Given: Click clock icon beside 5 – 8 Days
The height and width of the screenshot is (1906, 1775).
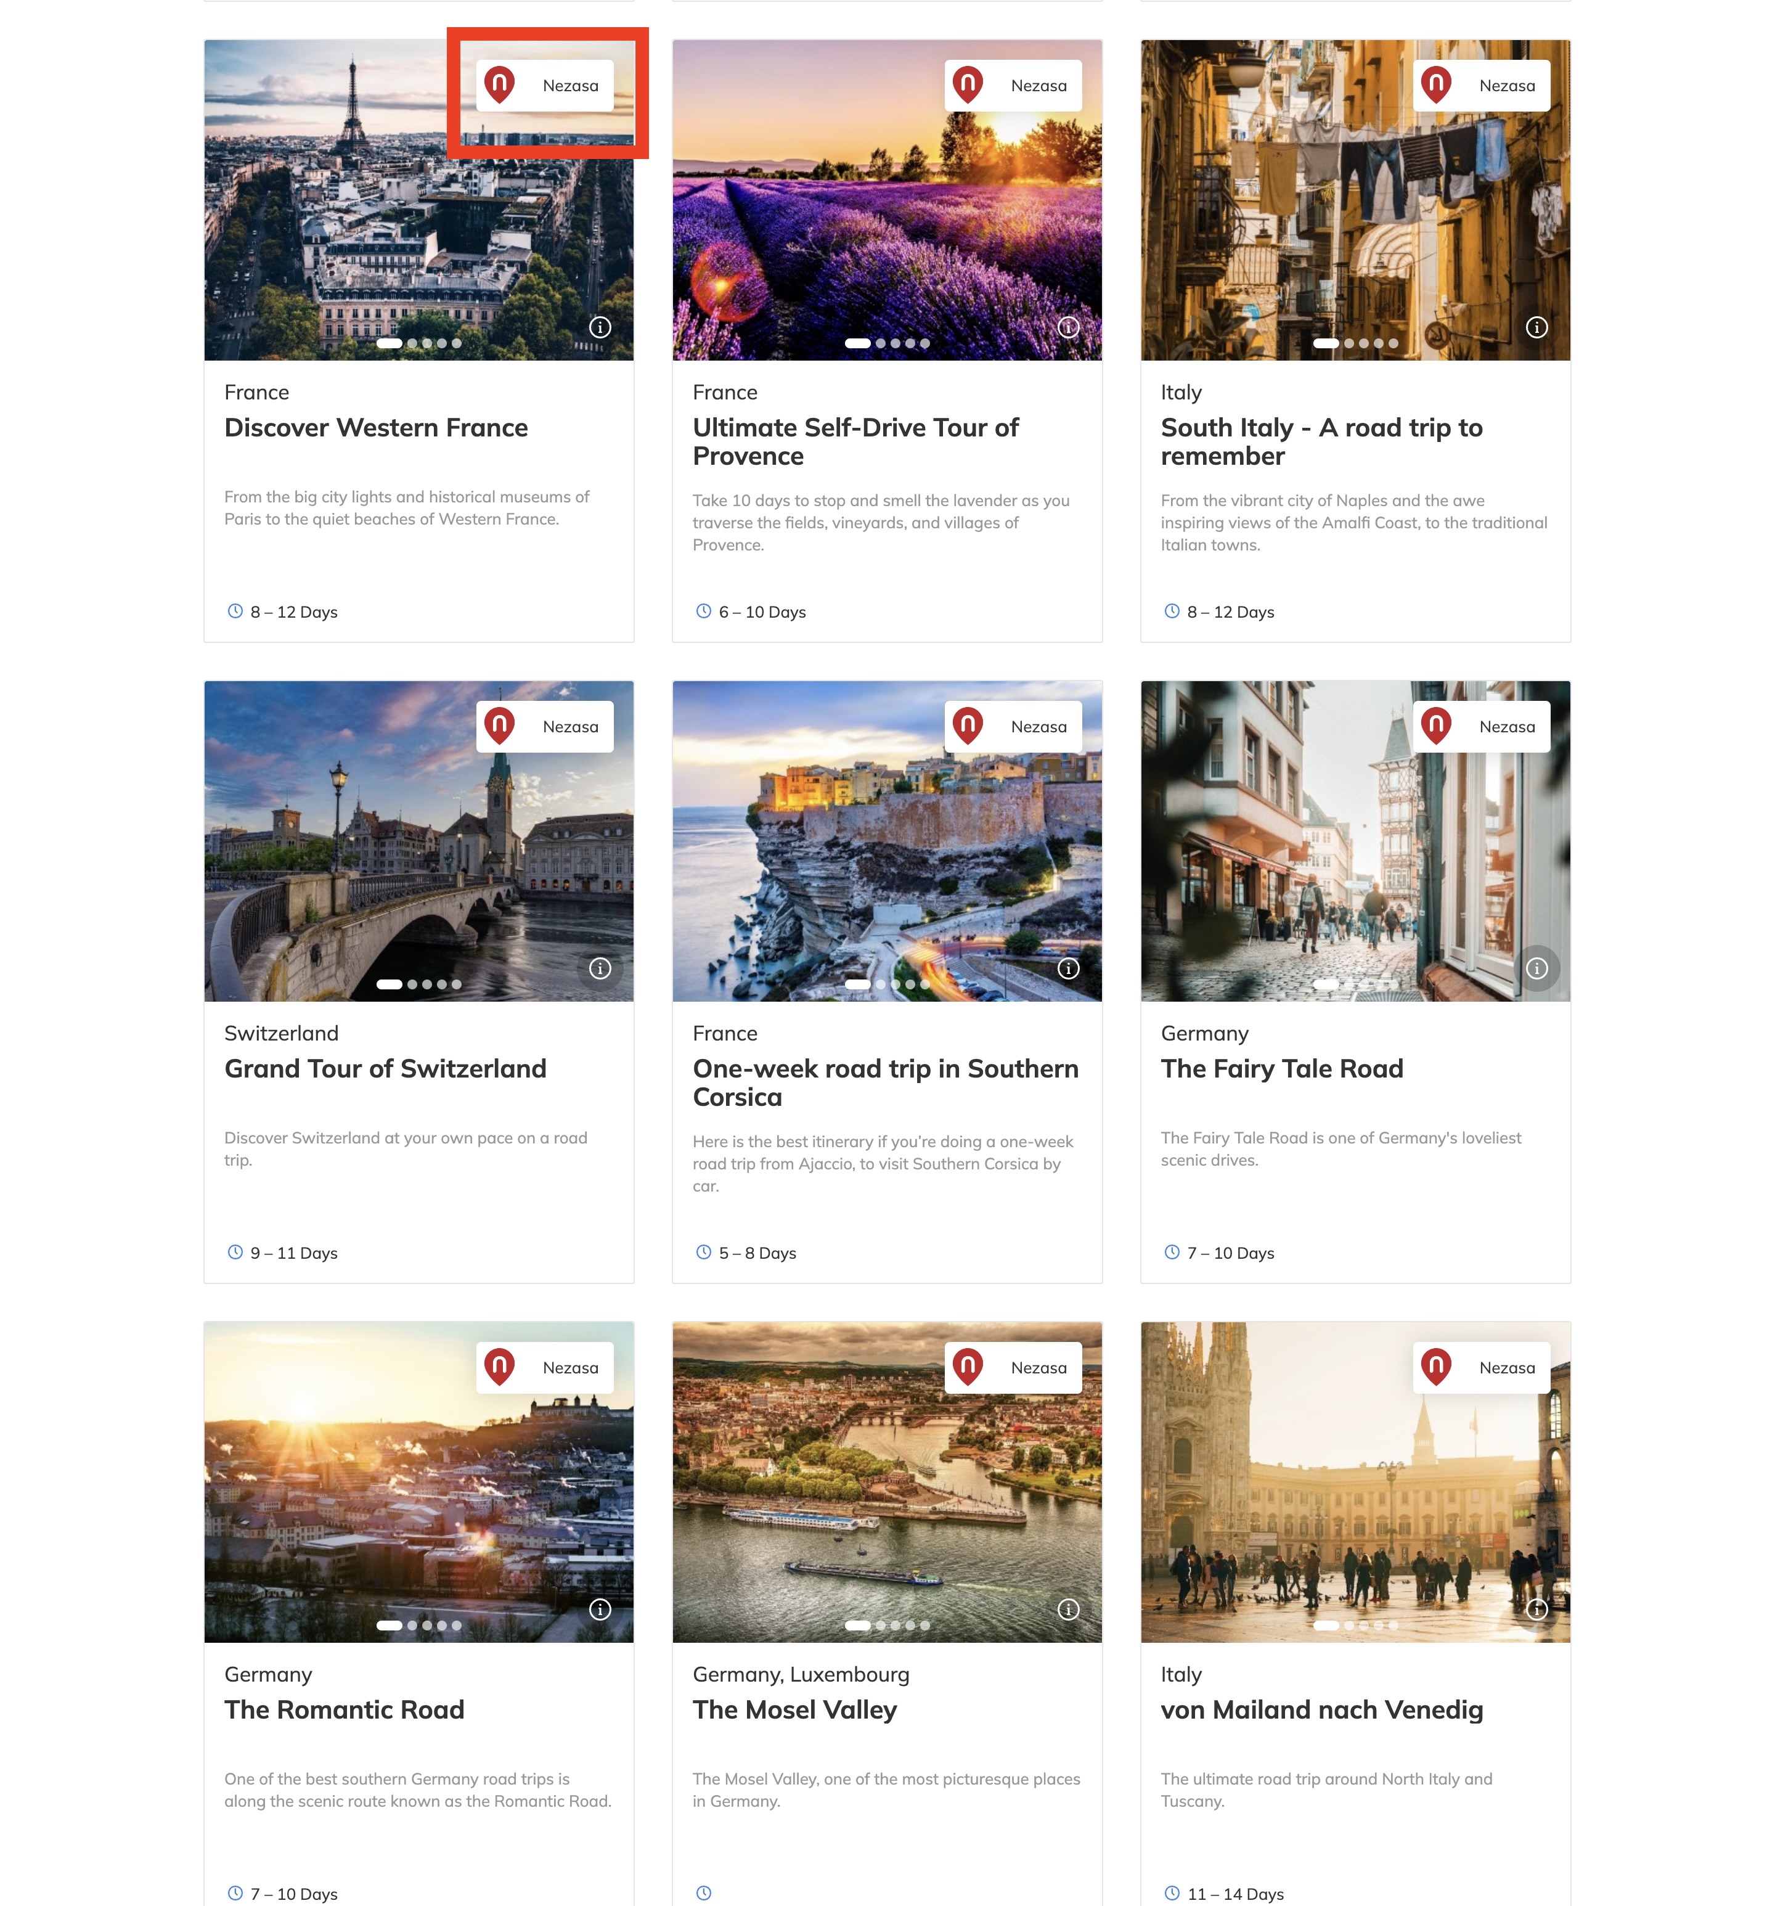Looking at the screenshot, I should 703,1252.
